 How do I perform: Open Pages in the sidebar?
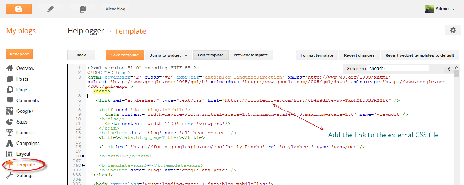[x=23, y=90]
